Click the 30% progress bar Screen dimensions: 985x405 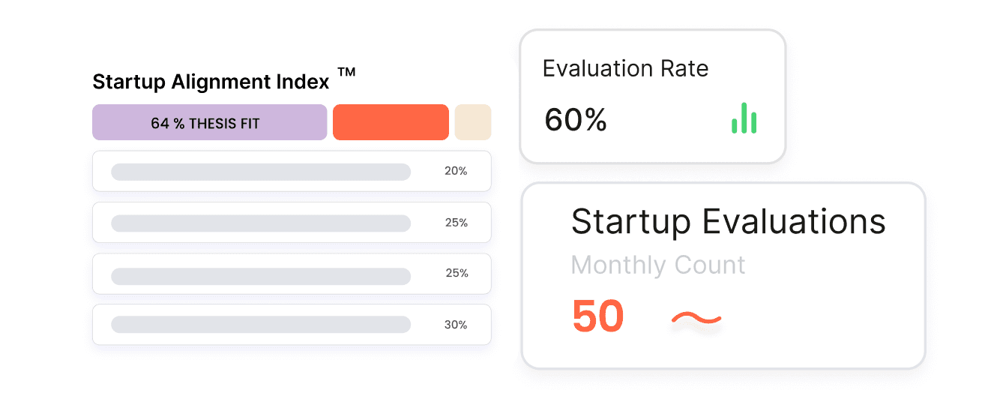pyautogui.click(x=261, y=325)
